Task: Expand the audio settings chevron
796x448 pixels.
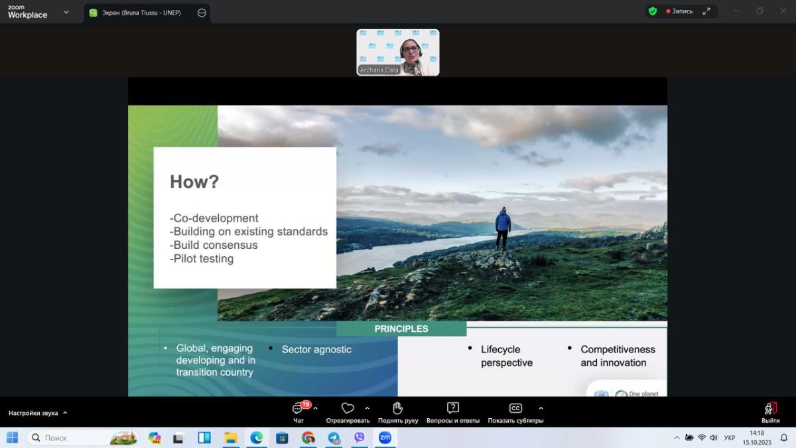Action: click(x=65, y=413)
